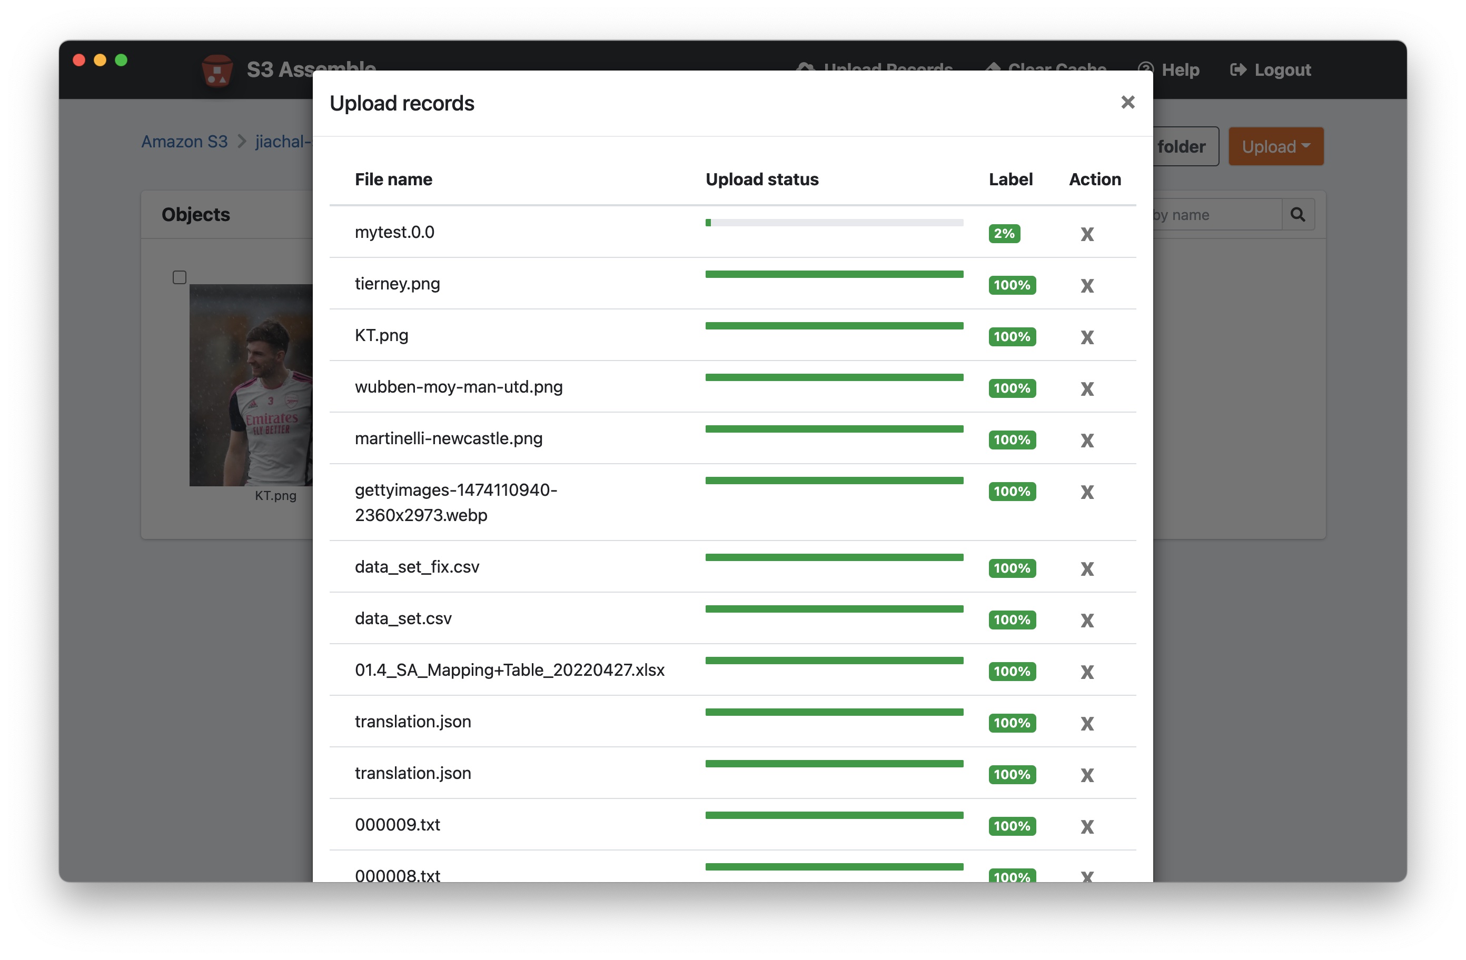The image size is (1466, 960).
Task: Click the S3 Assemble bucket logo
Action: (x=217, y=71)
